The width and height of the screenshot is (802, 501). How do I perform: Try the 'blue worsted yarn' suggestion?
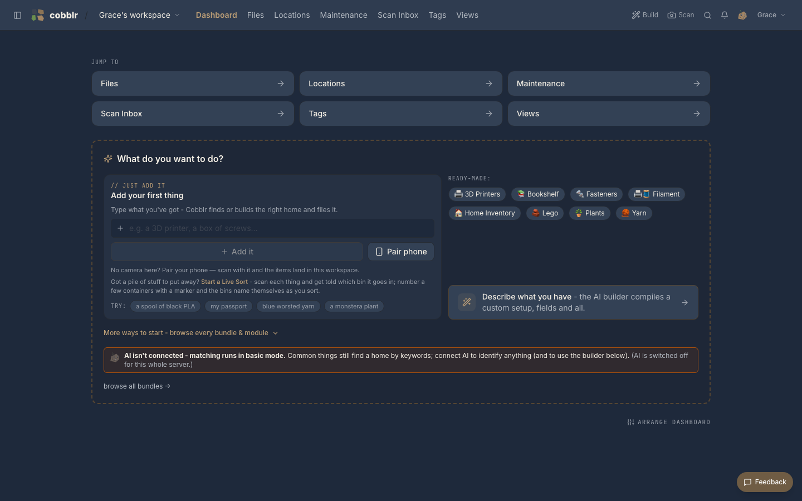[288, 306]
